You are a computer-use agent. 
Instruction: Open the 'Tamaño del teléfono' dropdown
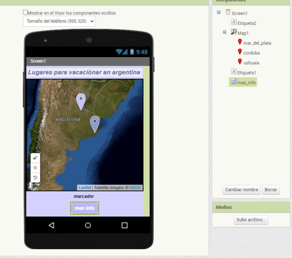click(x=59, y=21)
